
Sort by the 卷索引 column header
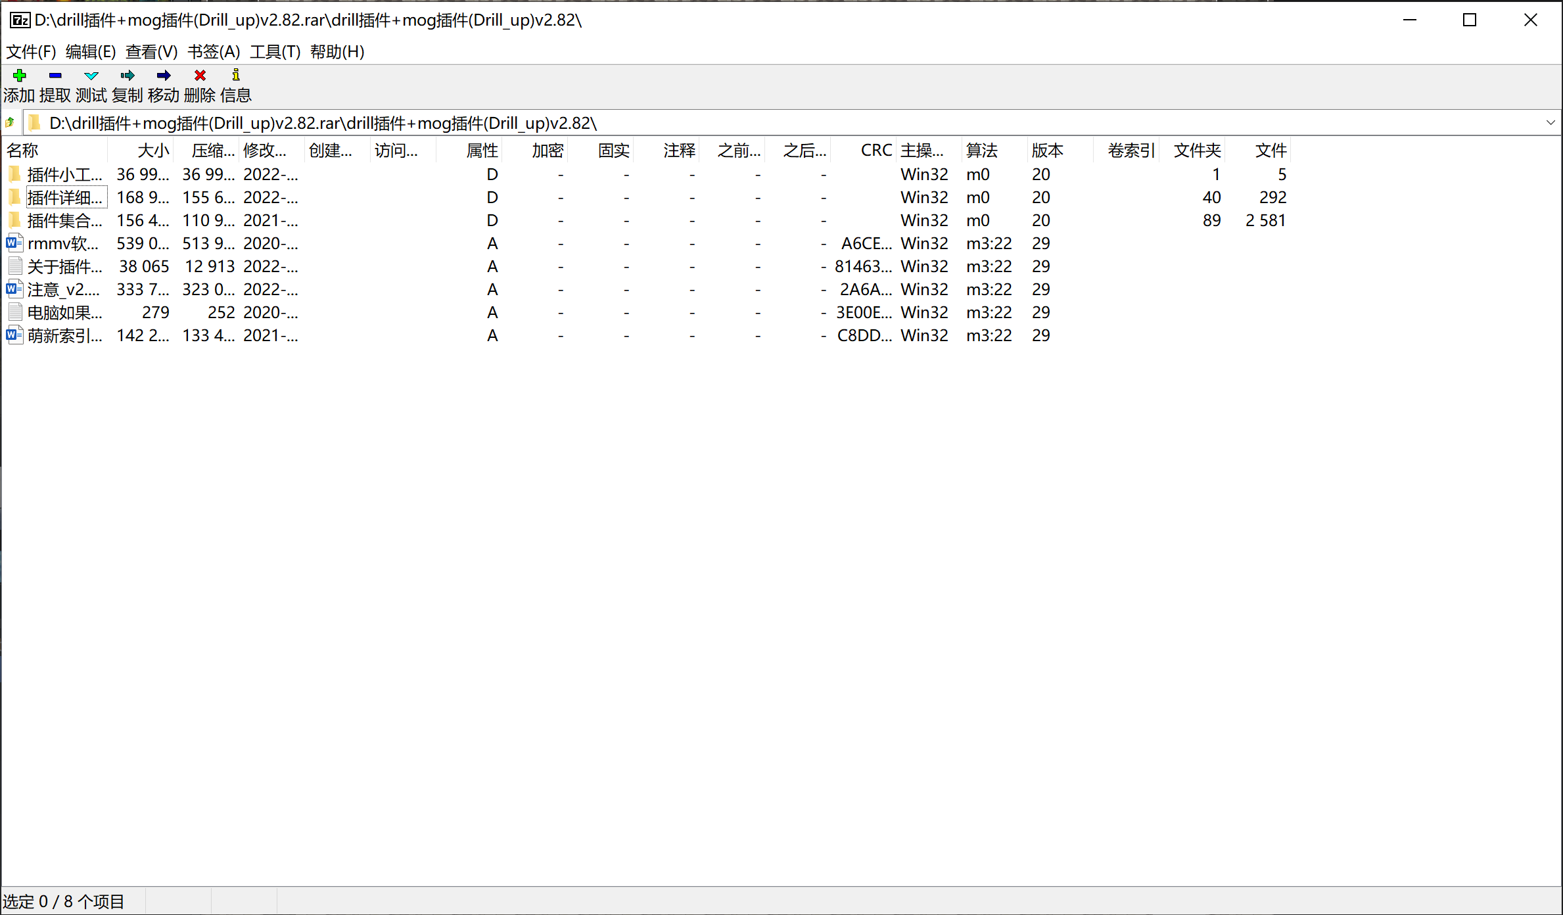pyautogui.click(x=1127, y=151)
